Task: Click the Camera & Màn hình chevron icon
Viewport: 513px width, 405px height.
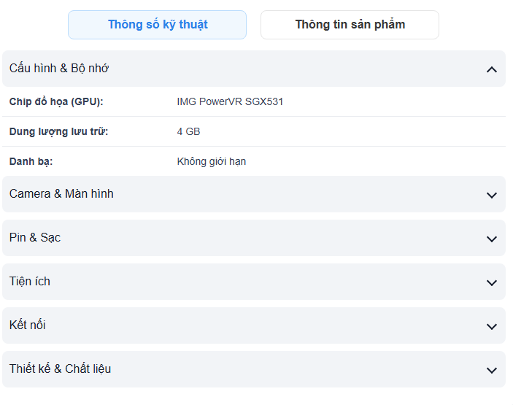Action: [x=491, y=195]
